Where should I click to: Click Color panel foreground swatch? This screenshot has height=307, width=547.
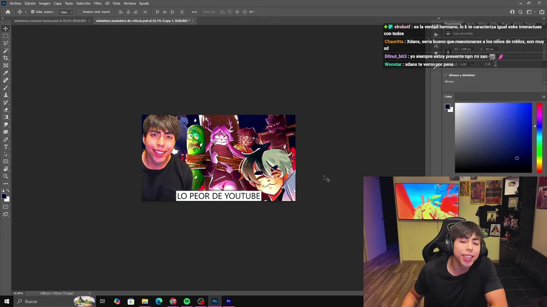tap(447, 107)
